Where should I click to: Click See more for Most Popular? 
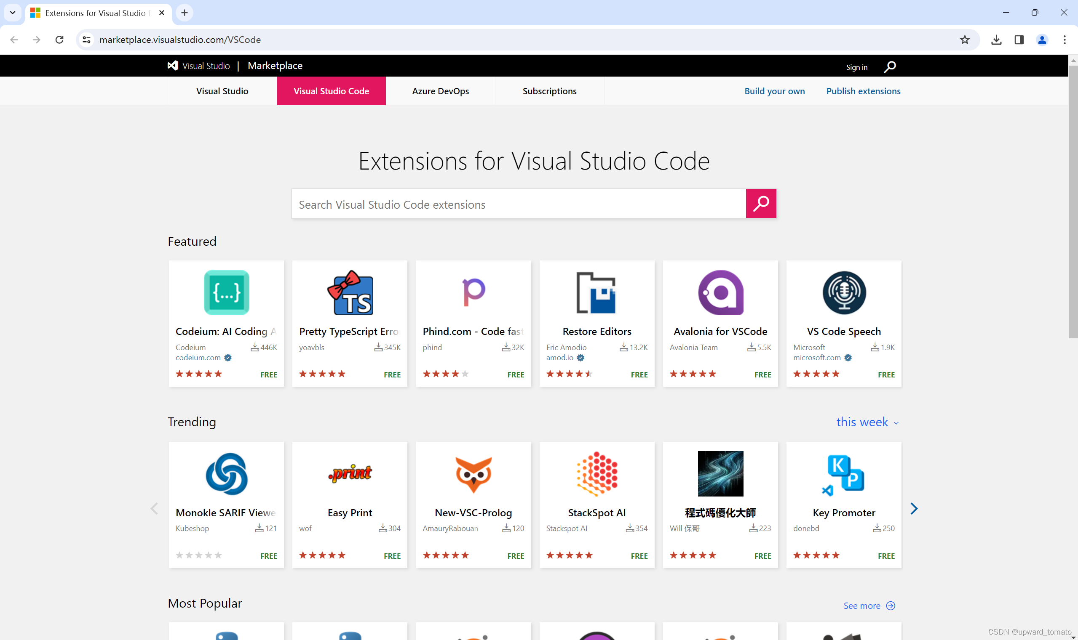pos(869,605)
